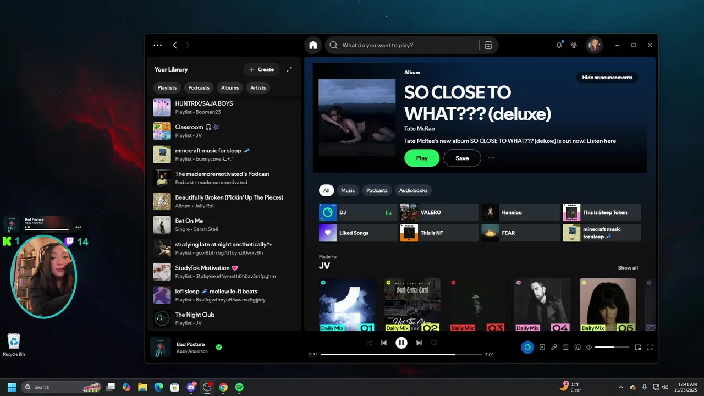Viewport: 704px width, 396px height.
Task: Open the What's New bell notifications
Action: click(559, 45)
